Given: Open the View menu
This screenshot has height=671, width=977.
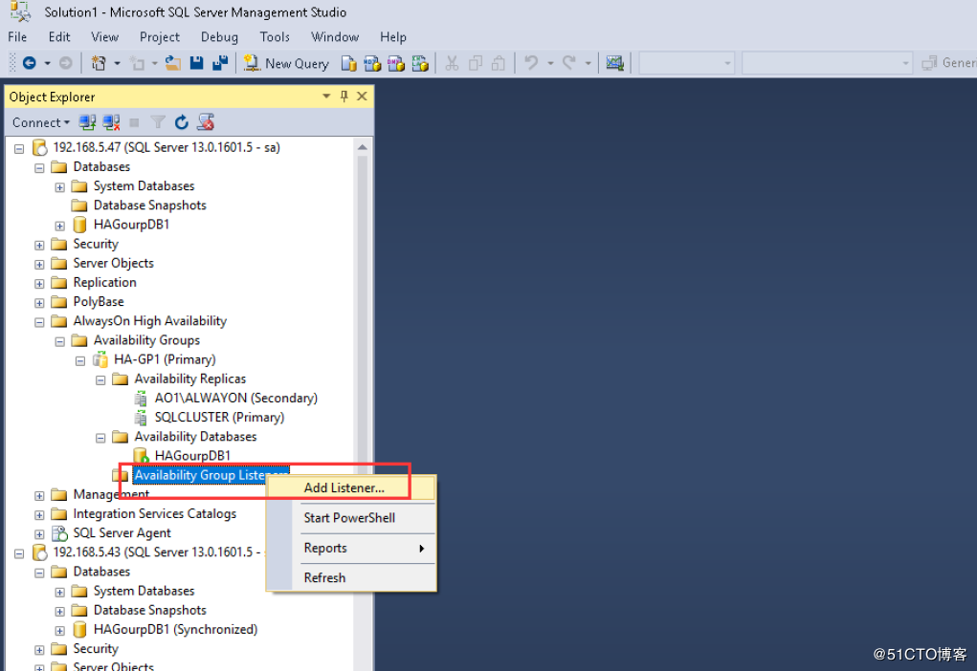Looking at the screenshot, I should [104, 36].
